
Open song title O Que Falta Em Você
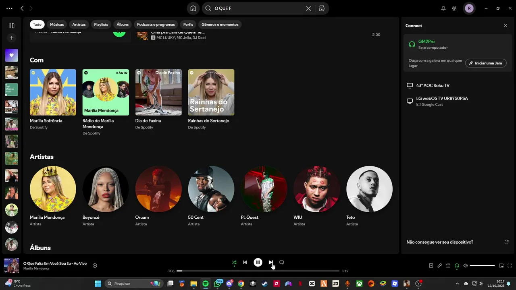[55, 263]
